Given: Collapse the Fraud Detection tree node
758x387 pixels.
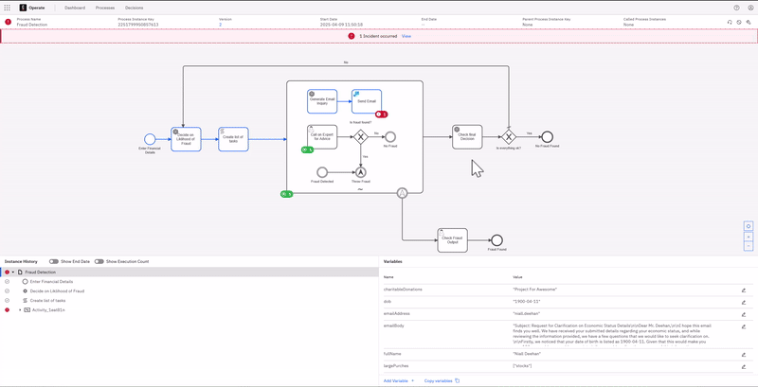Looking at the screenshot, I should [x=13, y=272].
